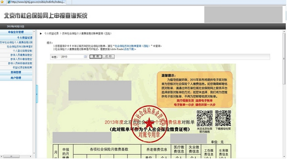Image resolution: width=289 pixels, height=165 pixels.
Task: Collapse the left sidebar using the splitter handle
Action: tap(37, 94)
